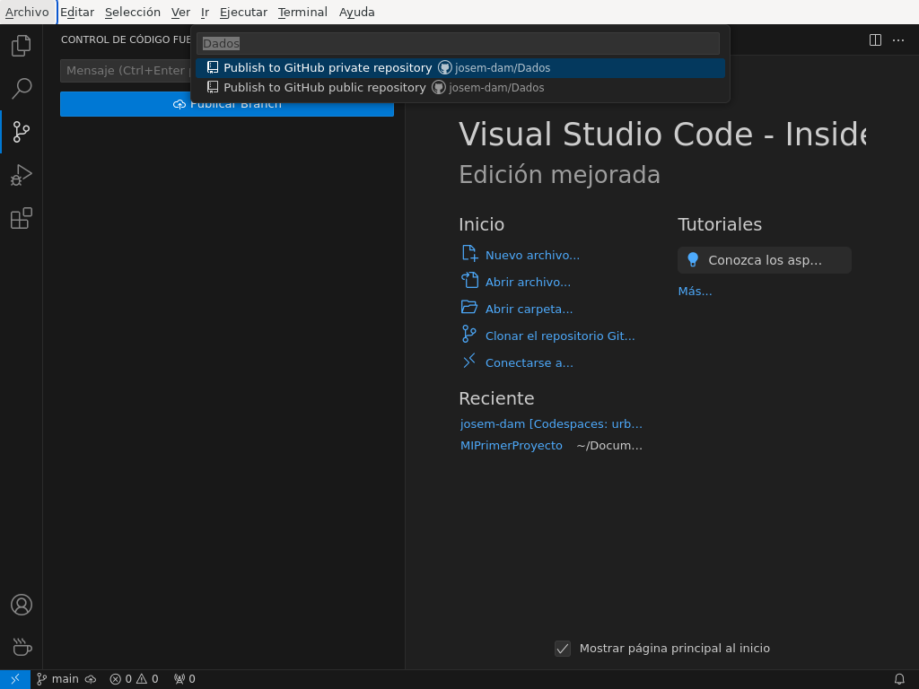Viewport: 919px width, 689px height.
Task: Choose Publish to GitHub public repository
Action: click(460, 88)
